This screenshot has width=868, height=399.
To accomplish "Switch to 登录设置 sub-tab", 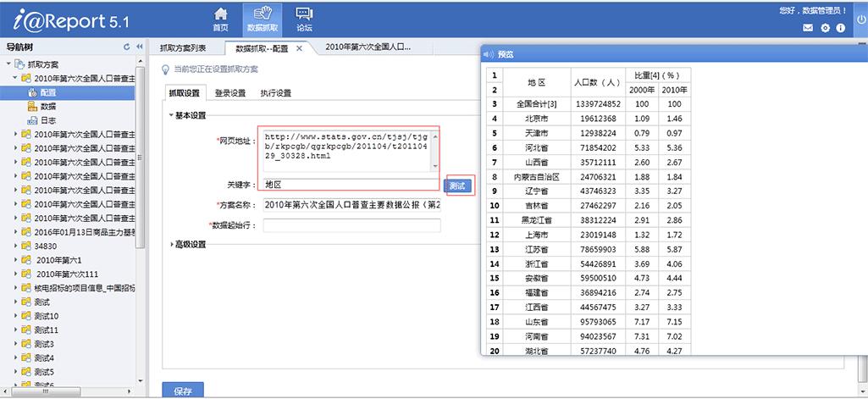I will [x=230, y=93].
